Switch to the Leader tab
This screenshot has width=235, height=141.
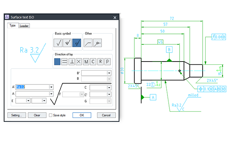24,26
